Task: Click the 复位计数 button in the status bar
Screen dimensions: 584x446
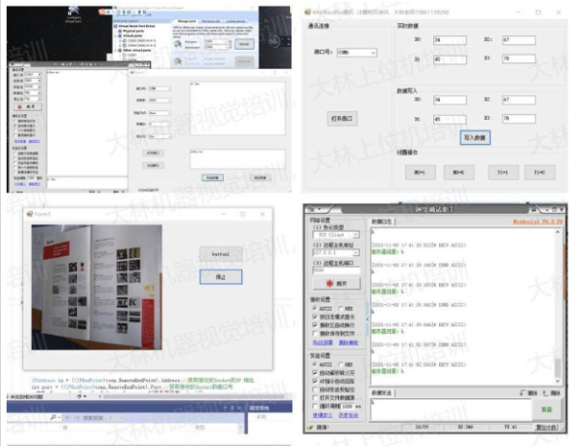Action: point(546,427)
